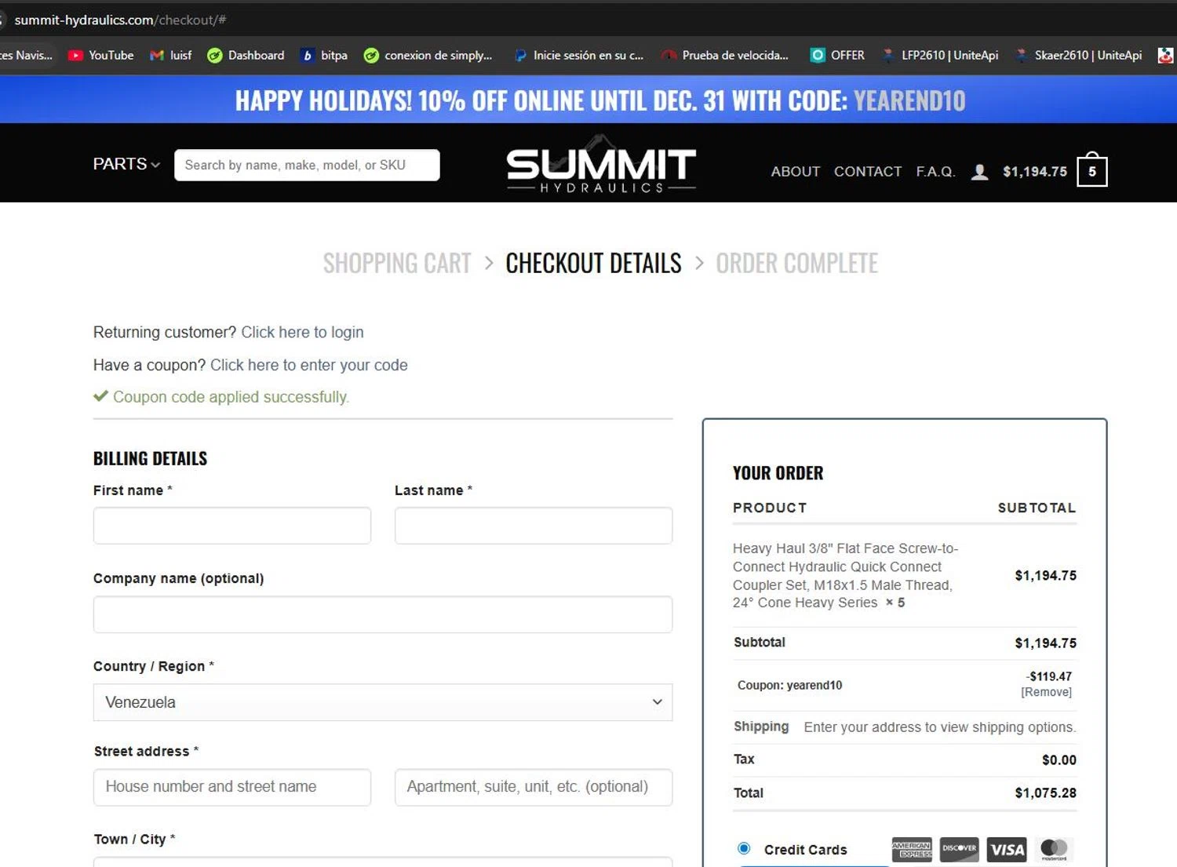
Task: Click the coupon discount -$119.47
Action: click(1049, 676)
